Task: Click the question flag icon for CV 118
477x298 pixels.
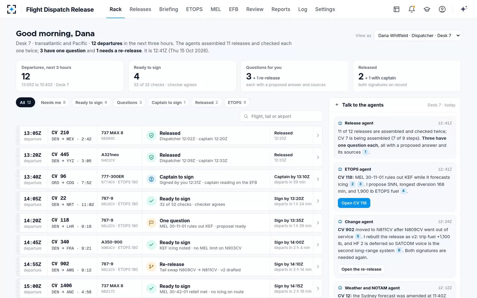Action: coord(151,223)
